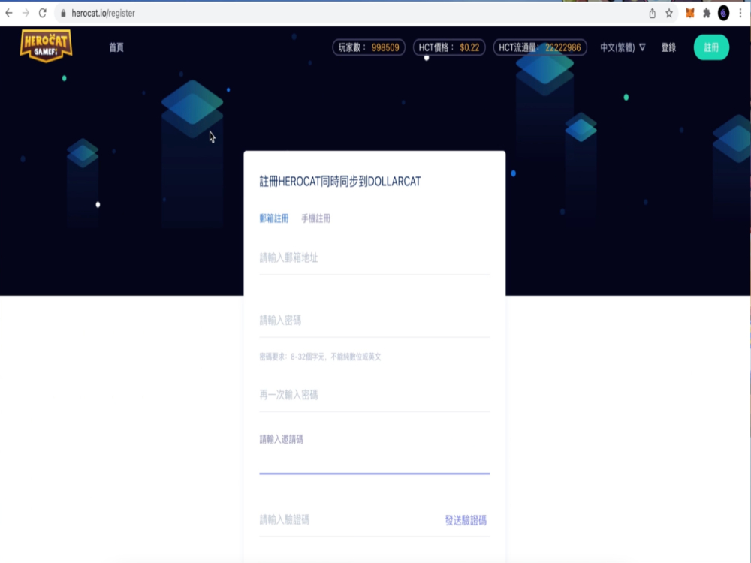The width and height of the screenshot is (751, 563).
Task: Reload the herocat.io page
Action: pyautogui.click(x=43, y=13)
